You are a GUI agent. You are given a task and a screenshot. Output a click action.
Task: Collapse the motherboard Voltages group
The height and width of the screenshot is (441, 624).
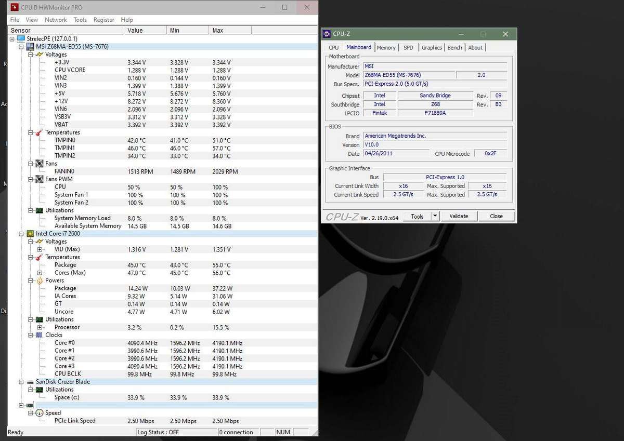31,55
